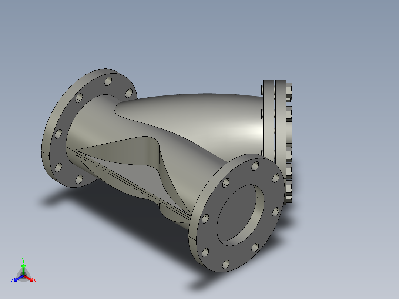This screenshot has width=399, height=299.
Task: Select the Y label of the orientation triad
Action: tap(23, 260)
